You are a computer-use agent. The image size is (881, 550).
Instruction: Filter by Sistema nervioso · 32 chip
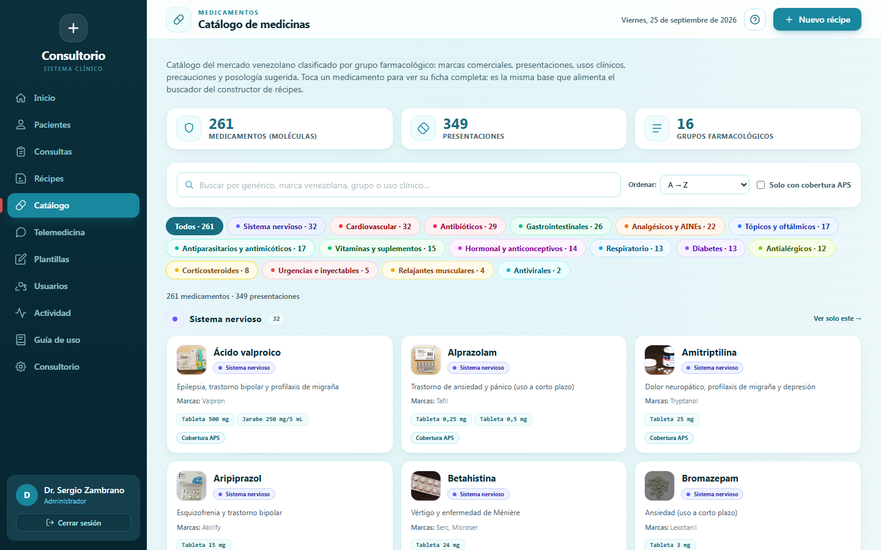pos(276,226)
